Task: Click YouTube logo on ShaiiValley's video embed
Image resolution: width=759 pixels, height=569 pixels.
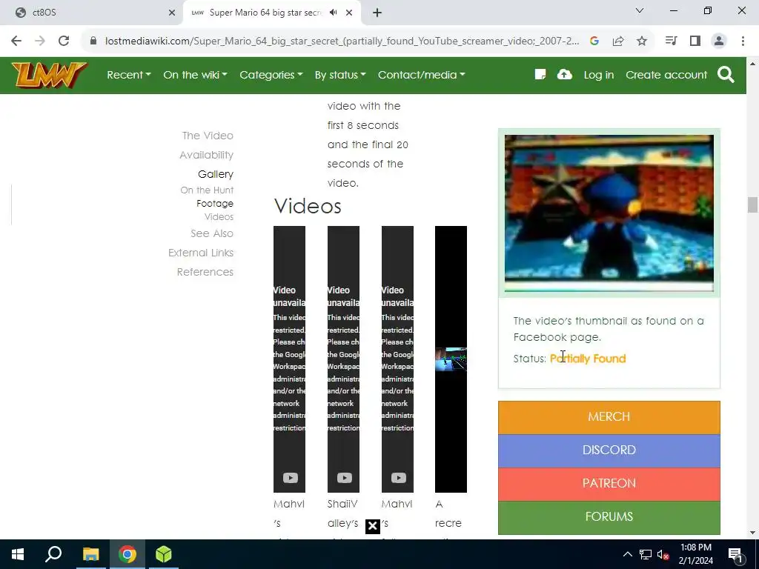Action: coord(344,478)
